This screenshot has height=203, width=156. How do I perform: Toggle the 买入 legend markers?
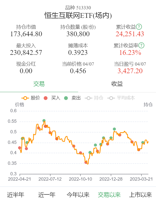click(x=52, y=98)
